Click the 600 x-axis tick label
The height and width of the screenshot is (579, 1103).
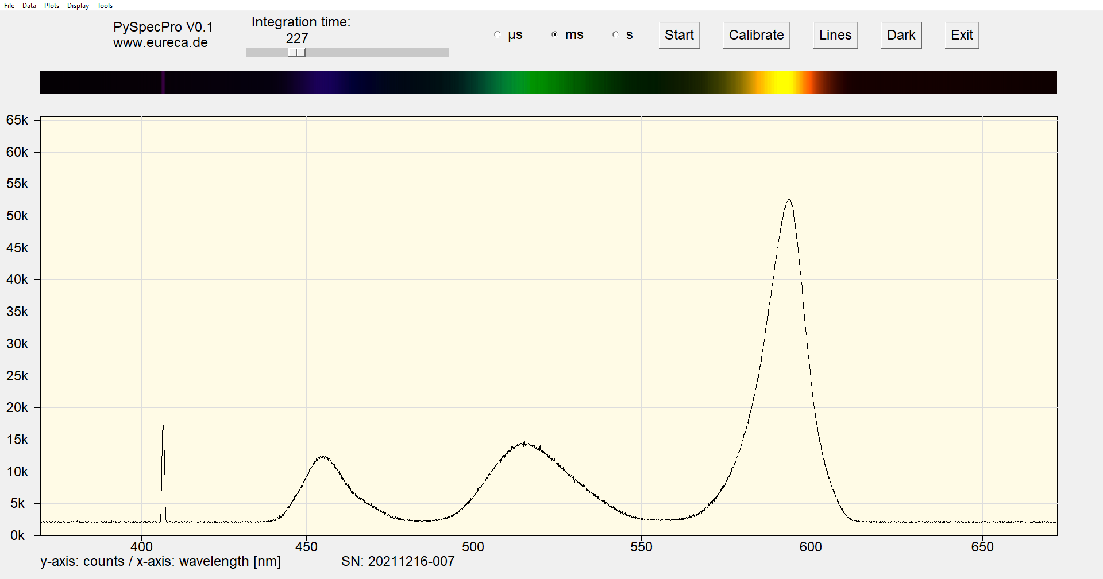[x=811, y=547]
